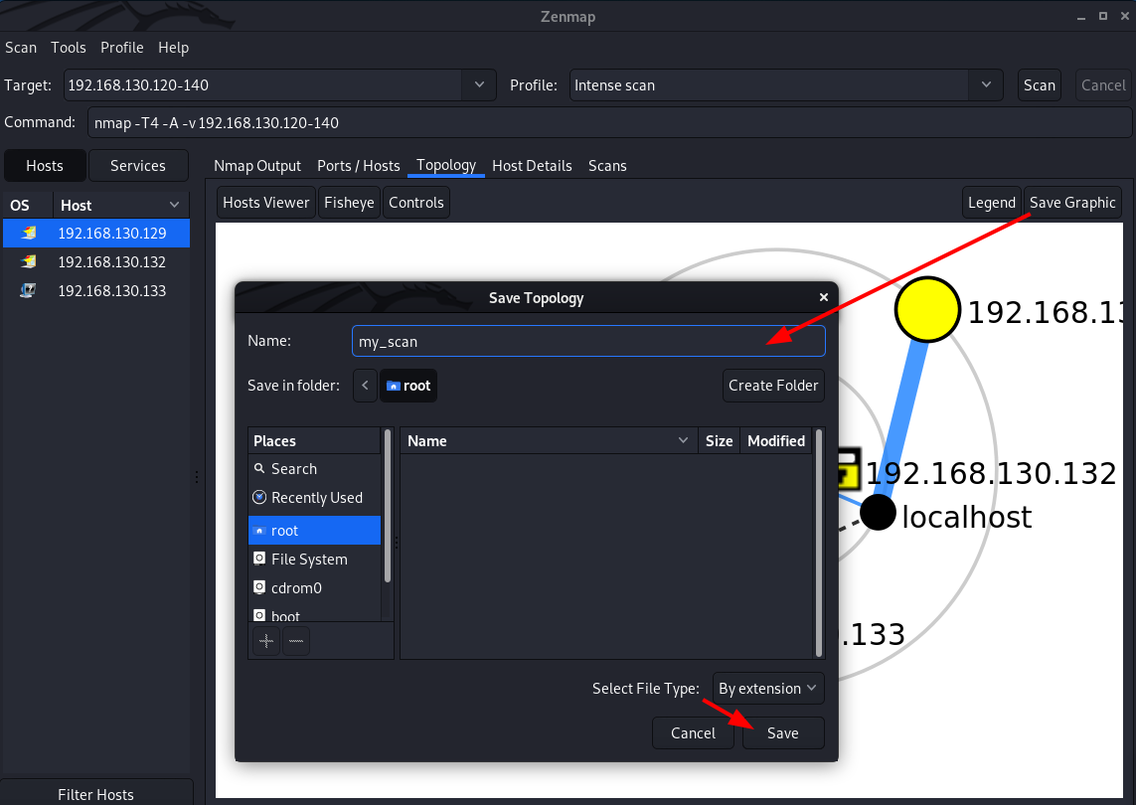The image size is (1136, 805).
Task: Switch to Scans tab
Action: pyautogui.click(x=607, y=166)
